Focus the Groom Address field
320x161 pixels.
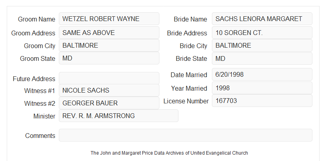click(109, 33)
